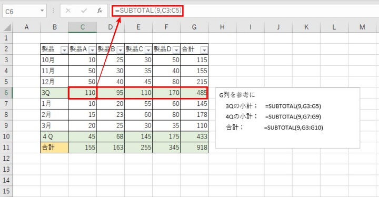Click cell with value 170 in 3Q row
The height and width of the screenshot is (197, 379).
(x=166, y=93)
